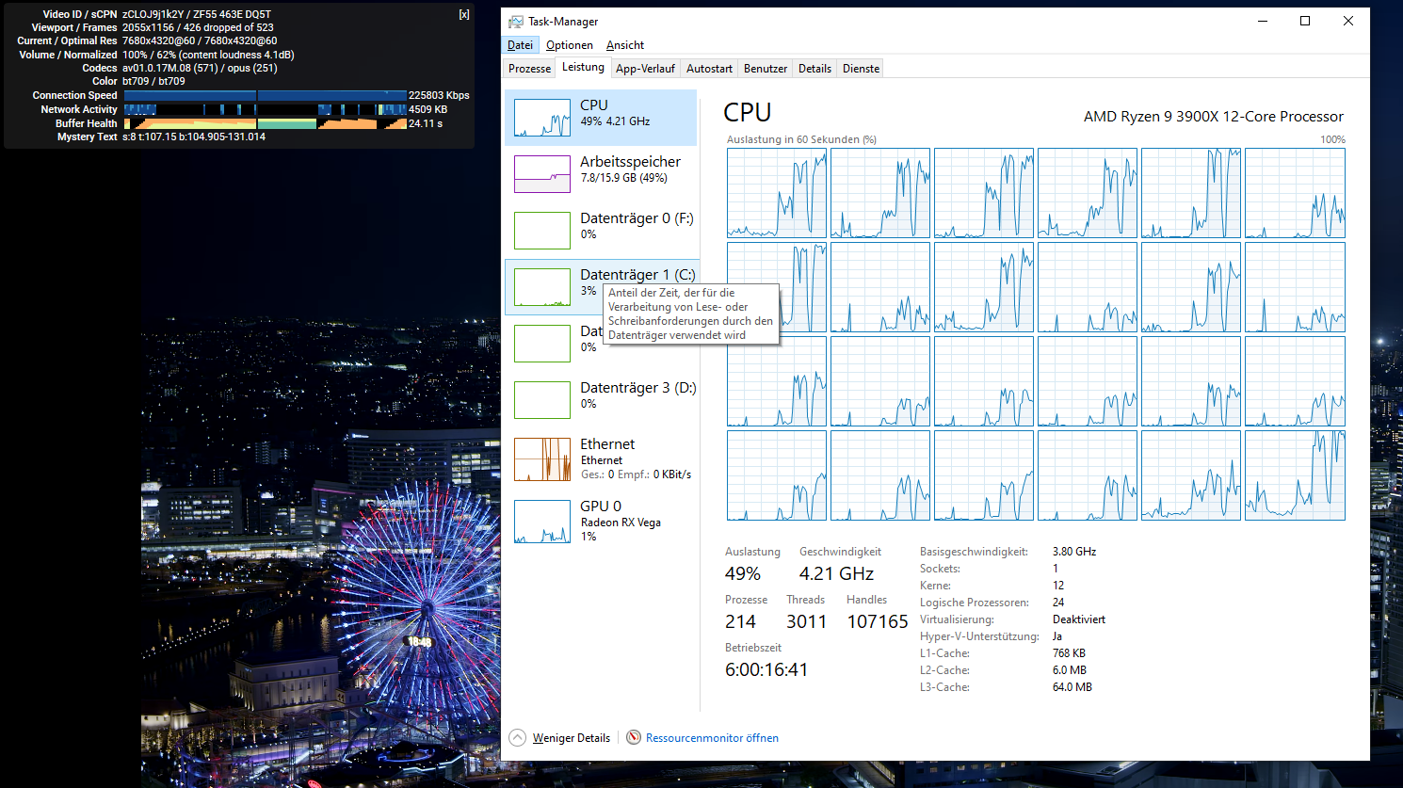Screen dimensions: 1403x788
Task: Click the Buffer Health bar in stats overlay
Action: pyautogui.click(x=266, y=123)
